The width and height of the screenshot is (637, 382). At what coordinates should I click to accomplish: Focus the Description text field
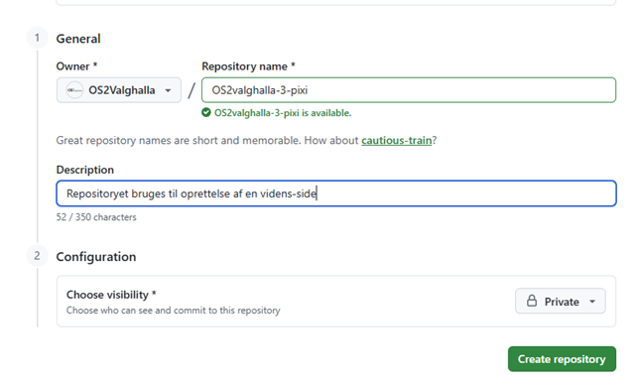tap(336, 193)
